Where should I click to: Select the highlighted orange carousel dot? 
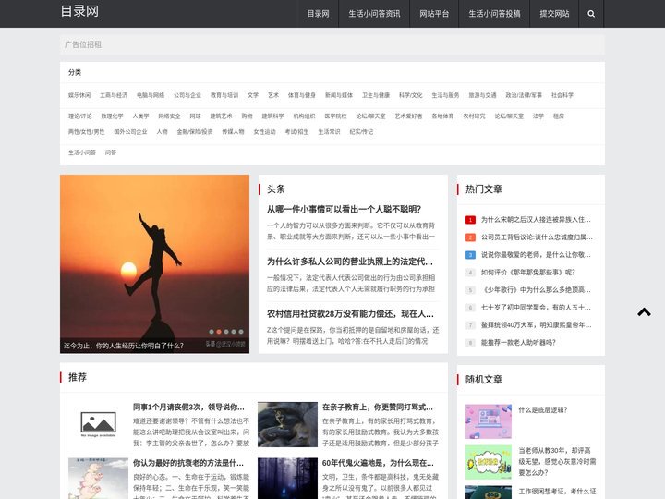tap(219, 332)
